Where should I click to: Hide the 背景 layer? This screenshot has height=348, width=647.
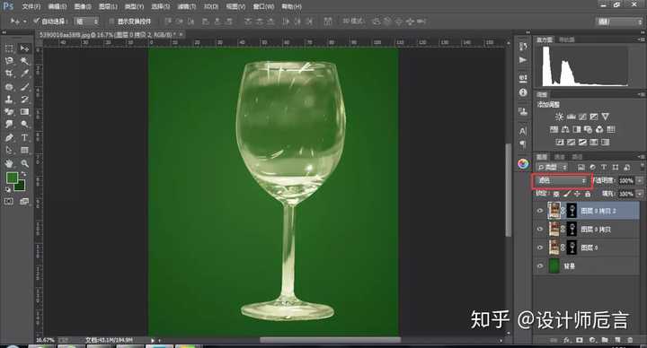click(x=540, y=266)
